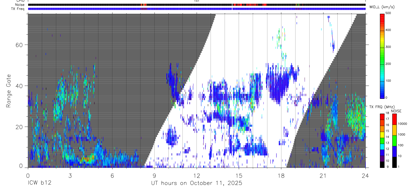Click the 400 tick on width colorbar
This screenshot has width=411, height=190.
point(388,30)
